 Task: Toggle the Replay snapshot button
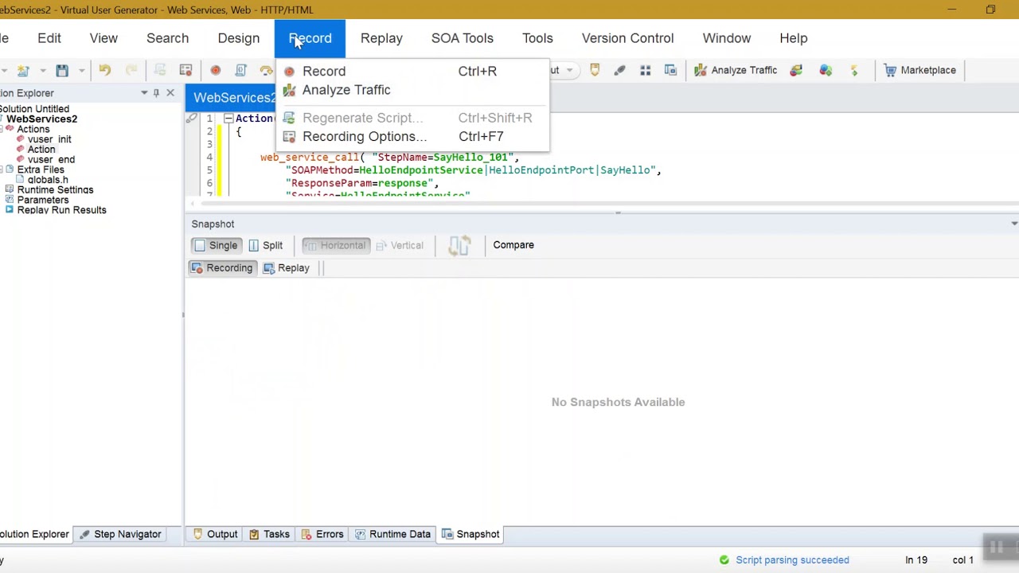pyautogui.click(x=286, y=268)
